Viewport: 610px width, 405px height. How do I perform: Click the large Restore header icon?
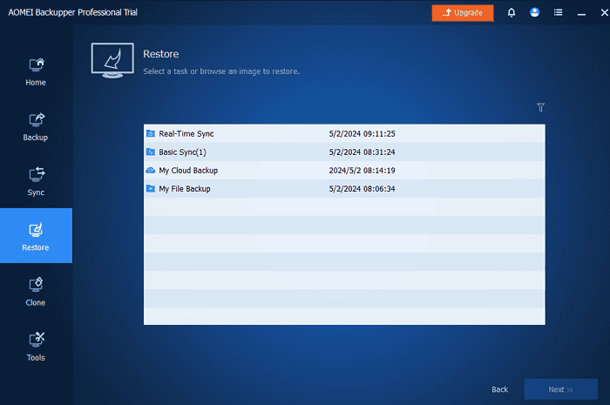pos(113,60)
